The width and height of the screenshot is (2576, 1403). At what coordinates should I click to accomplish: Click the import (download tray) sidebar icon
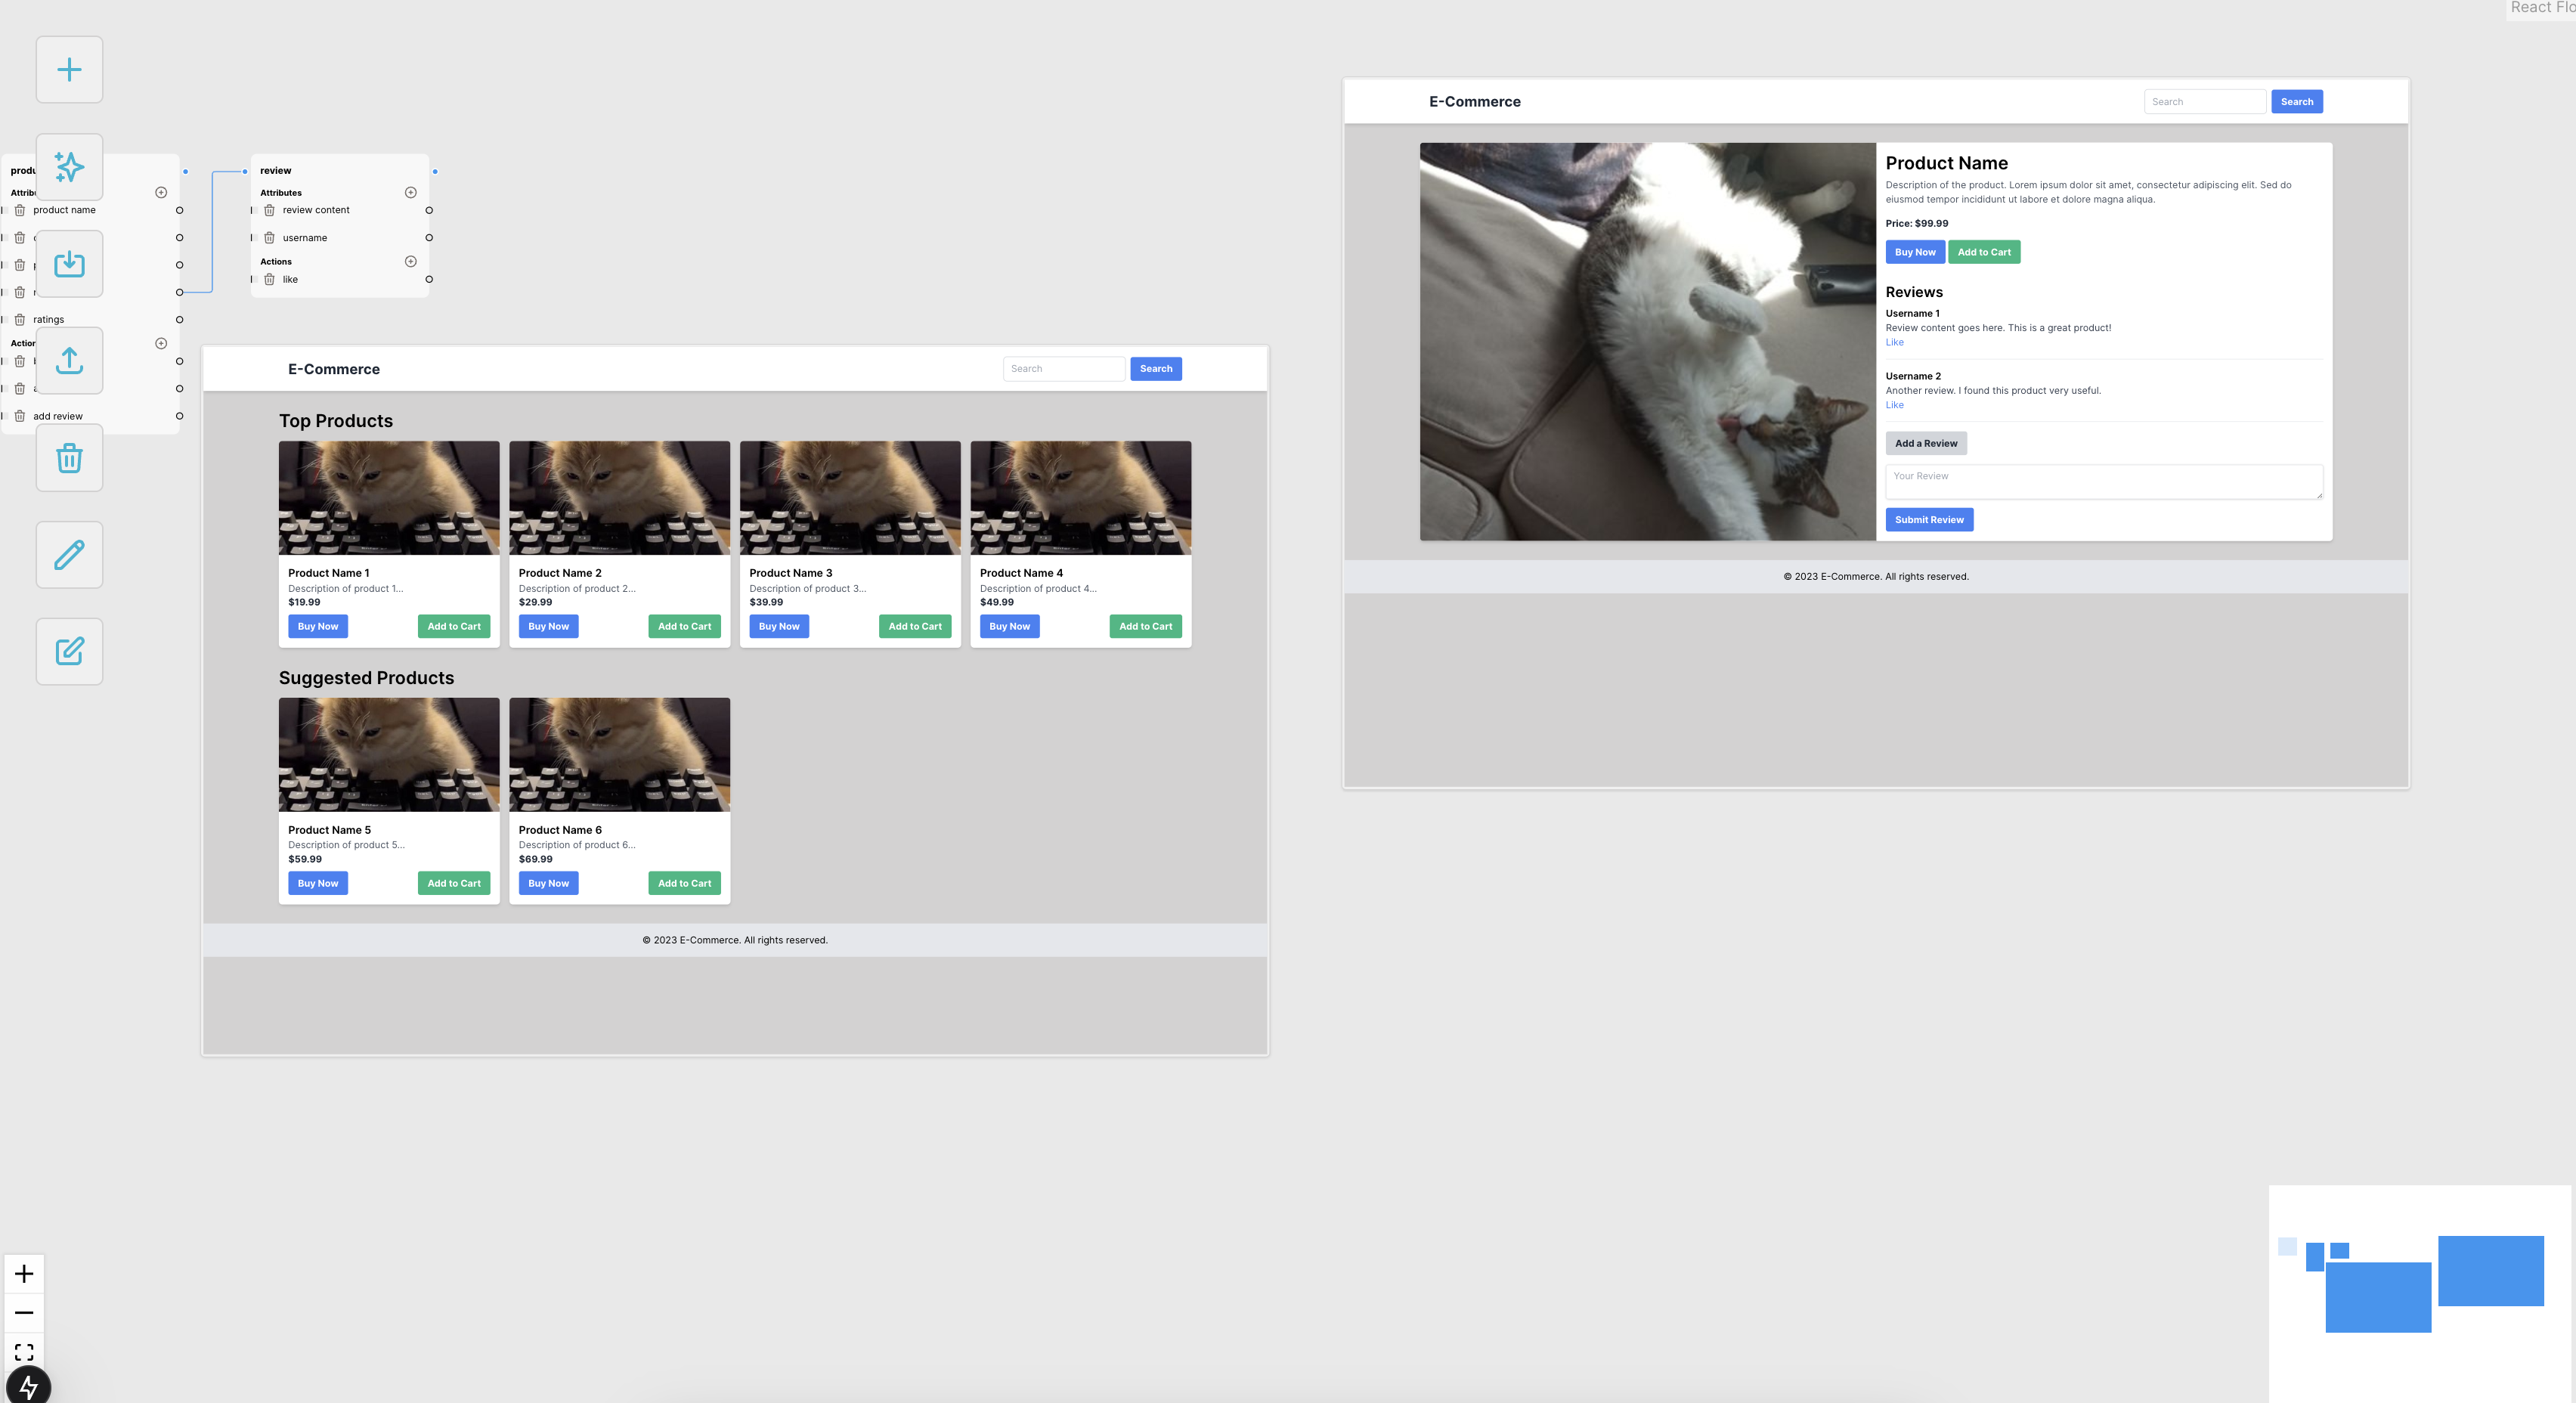point(69,264)
